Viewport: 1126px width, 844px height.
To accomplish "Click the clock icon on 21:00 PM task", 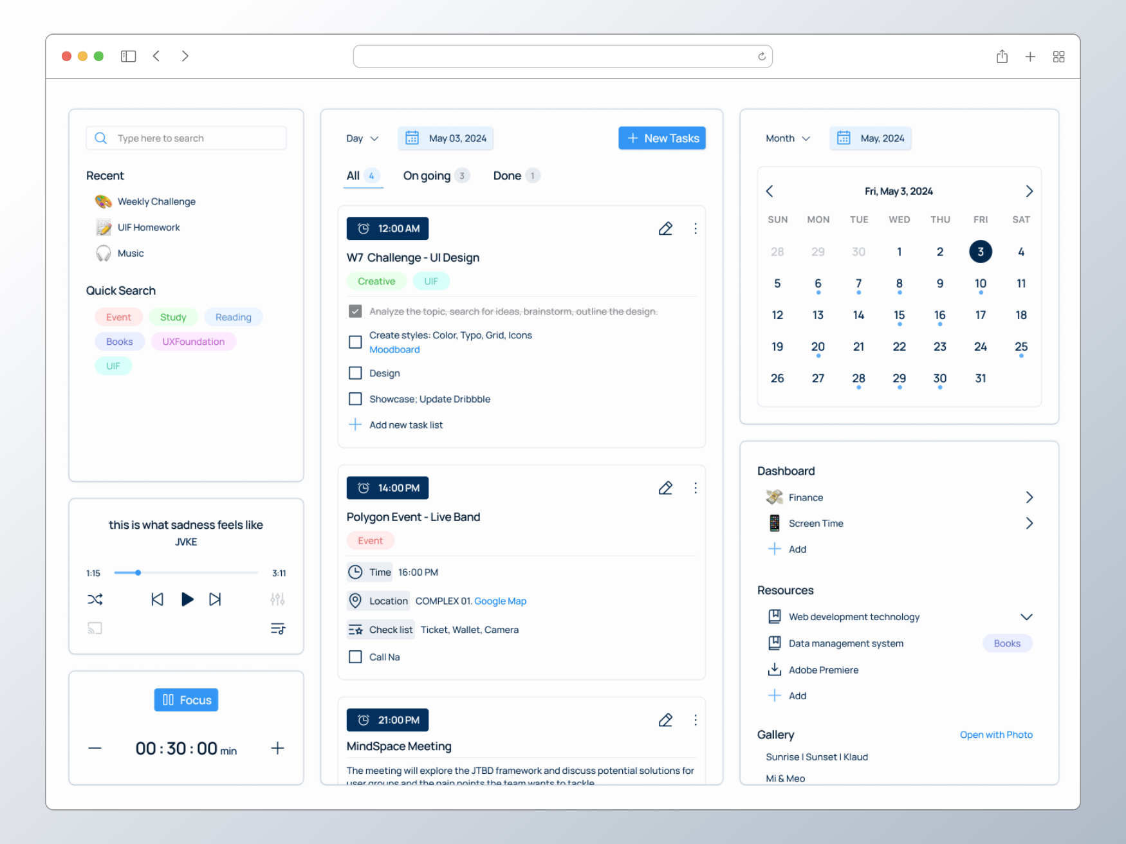I will click(x=364, y=720).
